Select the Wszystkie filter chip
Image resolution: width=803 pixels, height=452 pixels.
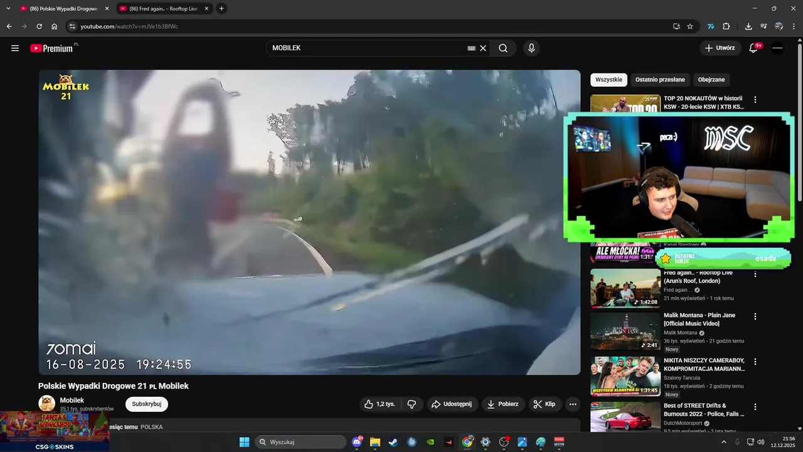coord(609,80)
